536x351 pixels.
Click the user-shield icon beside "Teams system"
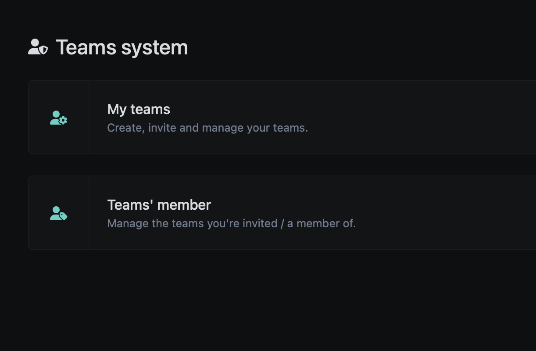37,47
